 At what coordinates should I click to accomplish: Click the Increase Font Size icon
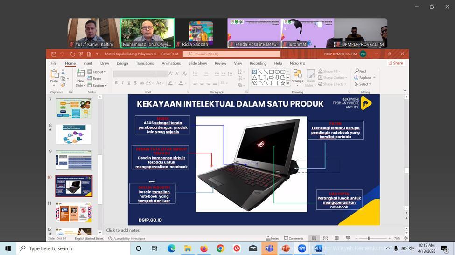click(171, 74)
